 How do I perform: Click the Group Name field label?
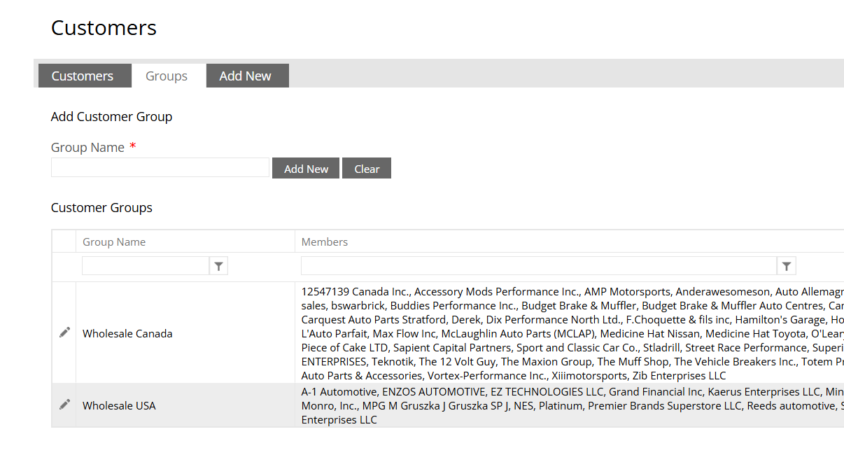tap(87, 148)
